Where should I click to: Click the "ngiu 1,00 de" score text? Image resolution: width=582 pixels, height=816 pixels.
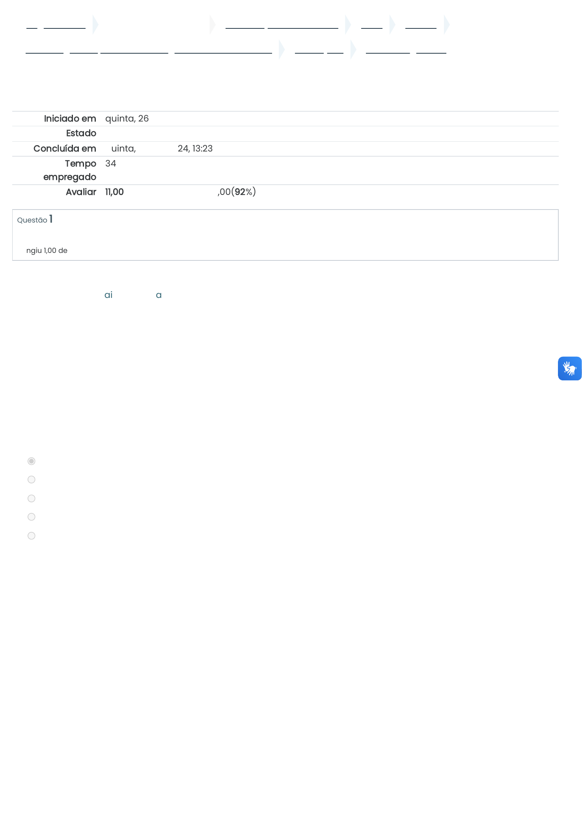47,251
